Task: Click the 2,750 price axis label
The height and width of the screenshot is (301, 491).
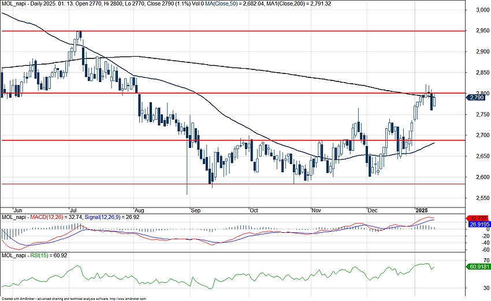Action: tap(482, 114)
